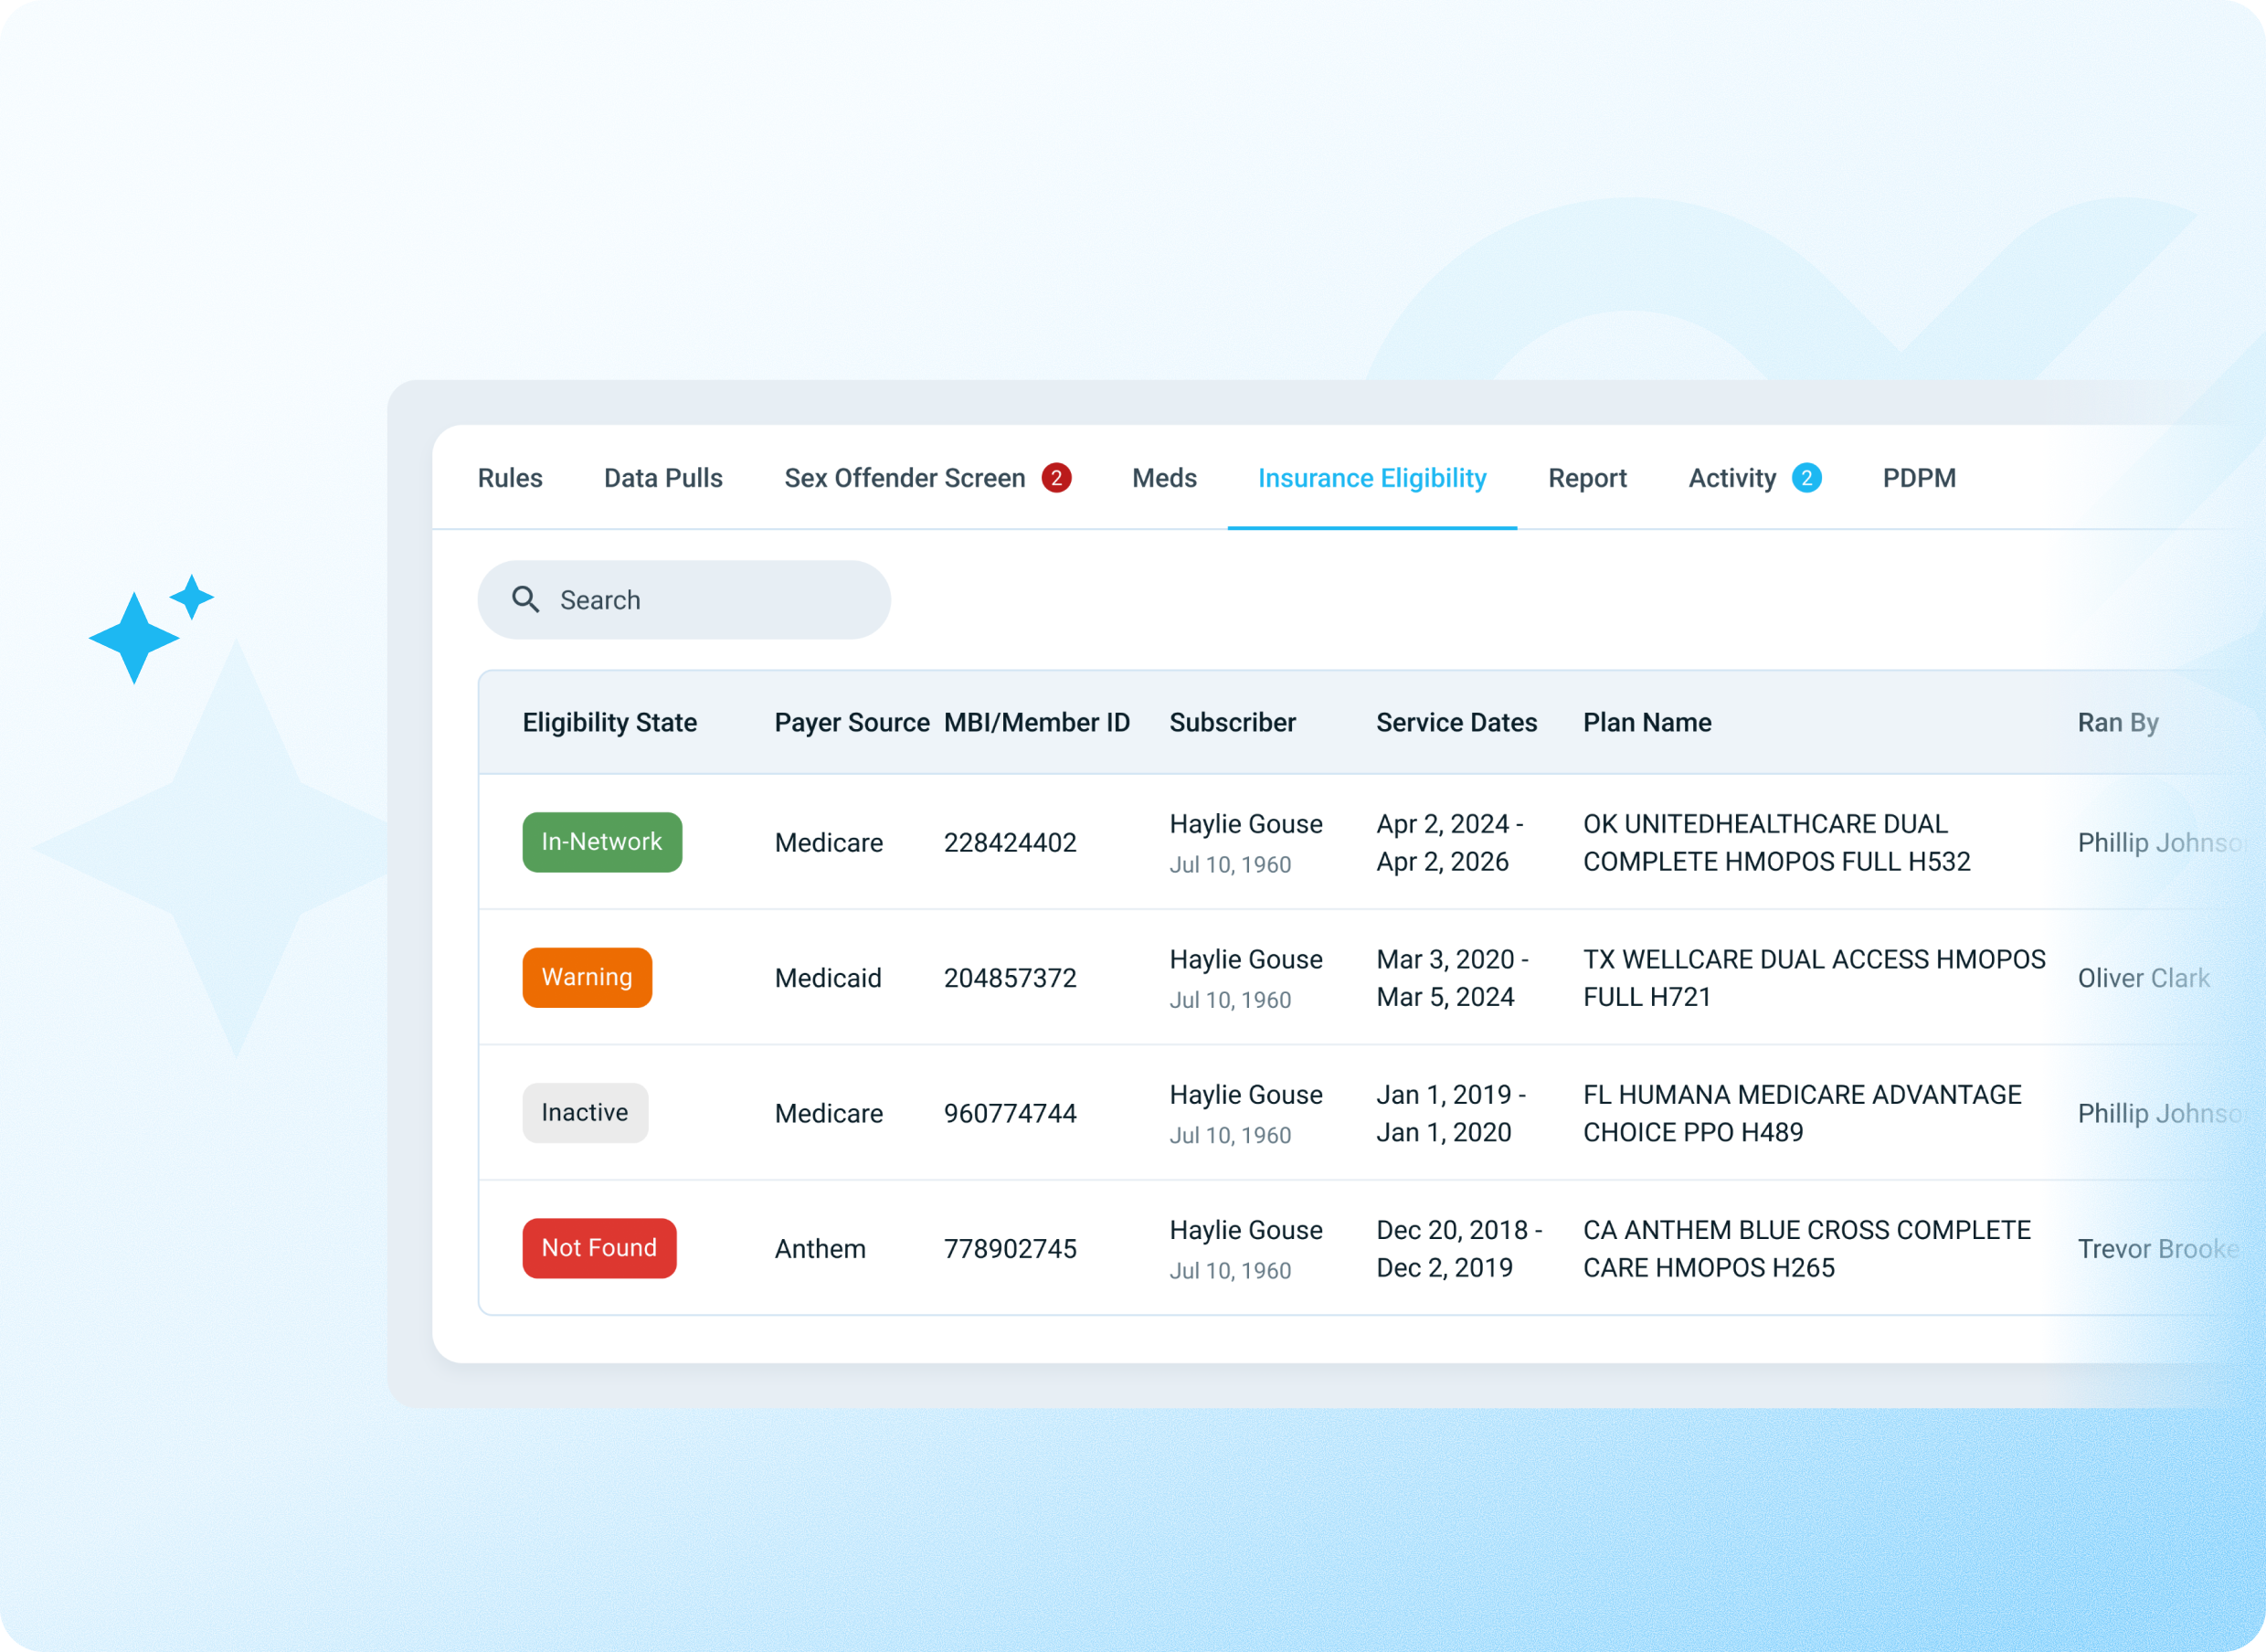The width and height of the screenshot is (2266, 1652).
Task: Open the Report tab
Action: click(1586, 478)
